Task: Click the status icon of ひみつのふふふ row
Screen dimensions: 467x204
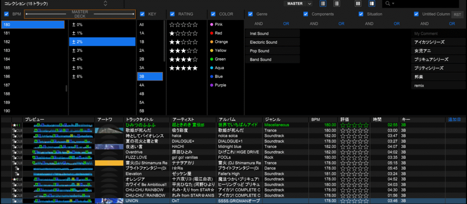Action: 16,125
